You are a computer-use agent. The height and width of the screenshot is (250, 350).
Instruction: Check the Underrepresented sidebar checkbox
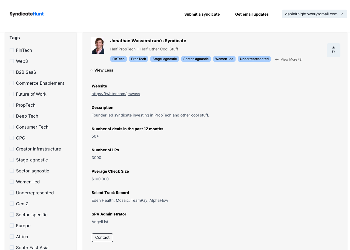point(12,193)
